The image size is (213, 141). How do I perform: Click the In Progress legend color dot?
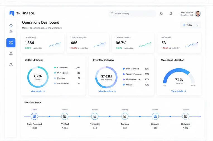point(55,73)
